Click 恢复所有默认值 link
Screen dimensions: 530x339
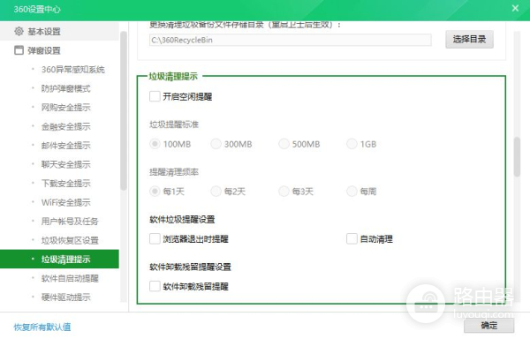point(42,327)
